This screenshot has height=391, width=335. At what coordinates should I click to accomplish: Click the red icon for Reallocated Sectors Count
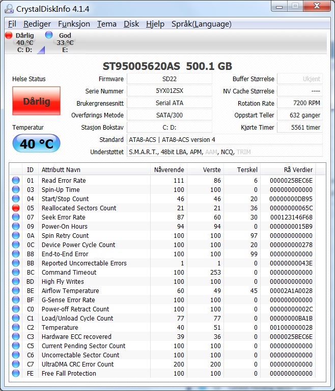pos(16,208)
